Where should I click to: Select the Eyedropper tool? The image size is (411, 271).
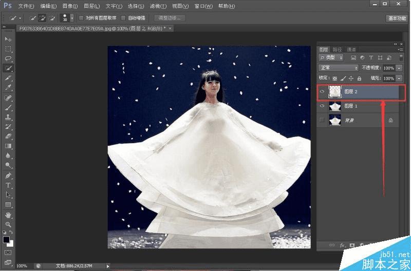coord(8,87)
